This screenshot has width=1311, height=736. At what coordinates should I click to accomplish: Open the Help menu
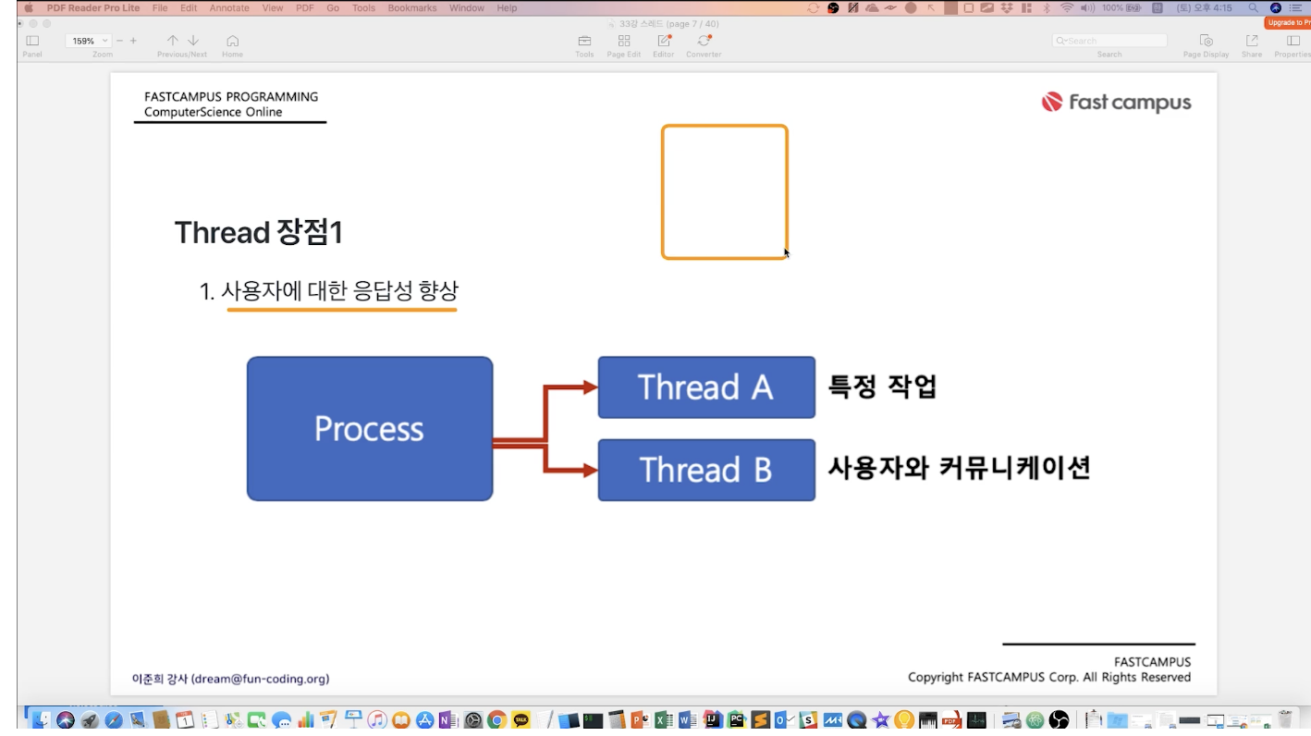tap(507, 7)
